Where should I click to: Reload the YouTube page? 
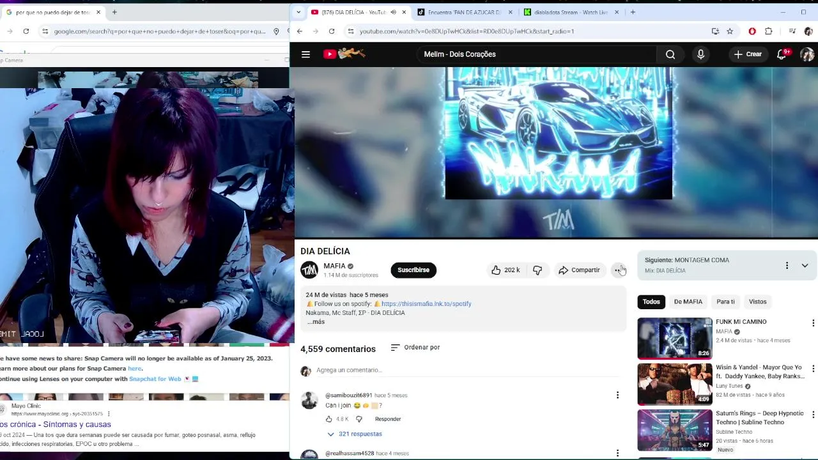point(332,31)
